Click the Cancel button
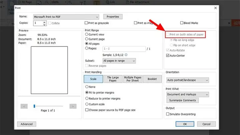This screenshot has height=135, width=240. coord(206,124)
